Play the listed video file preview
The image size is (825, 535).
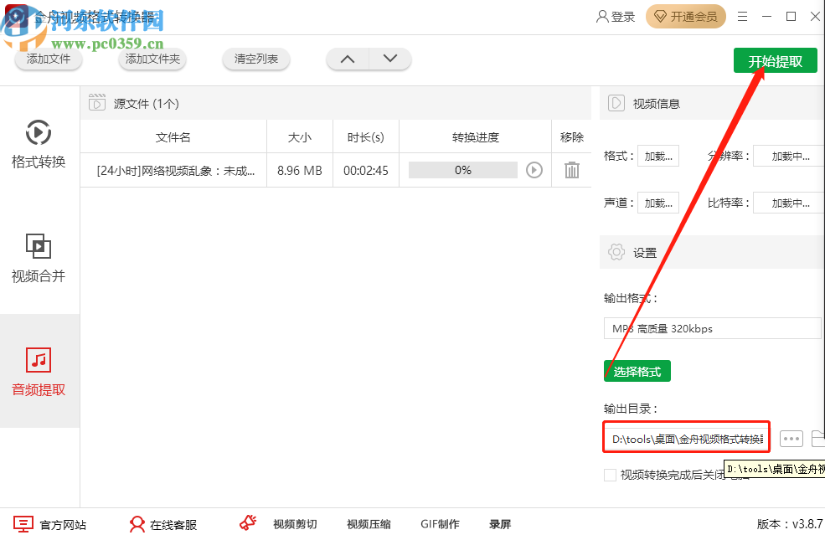(x=534, y=170)
